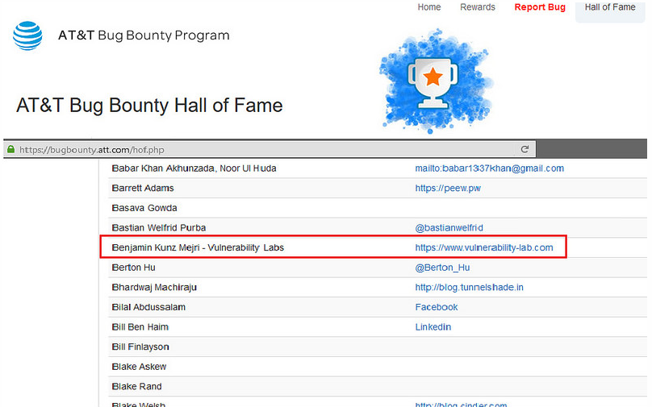The width and height of the screenshot is (652, 407).
Task: Open the babar1337khan@gmail.com mailto link
Action: click(490, 168)
